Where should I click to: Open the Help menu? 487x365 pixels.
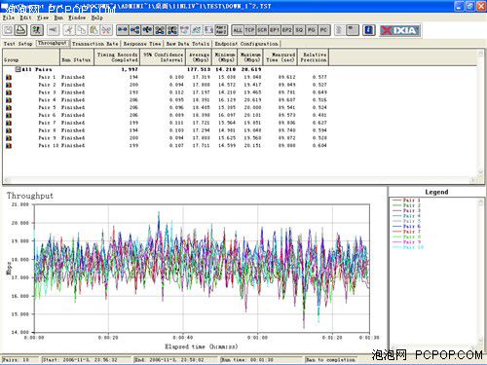click(96, 18)
